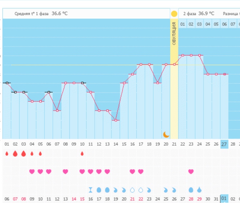
Task: Click the blue water drop under cycle day 24
Action: click(199, 190)
